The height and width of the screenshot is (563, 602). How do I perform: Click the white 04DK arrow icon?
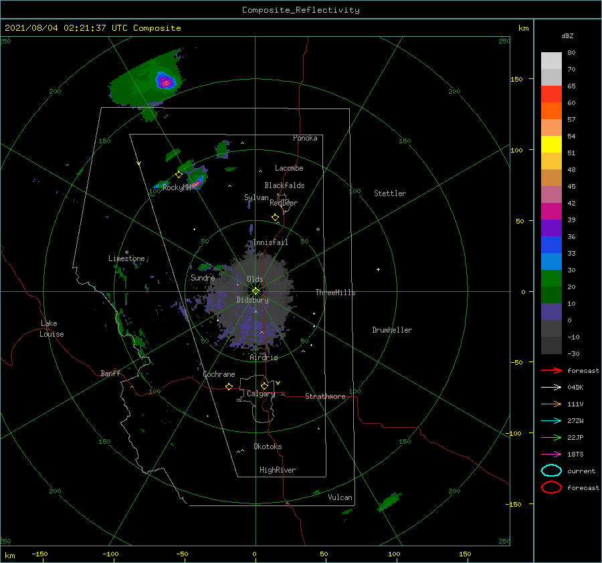pos(551,388)
